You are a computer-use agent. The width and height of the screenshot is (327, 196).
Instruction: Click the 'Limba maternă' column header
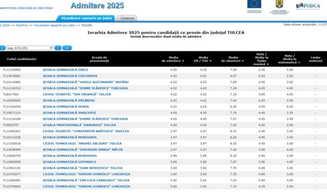[316, 59]
